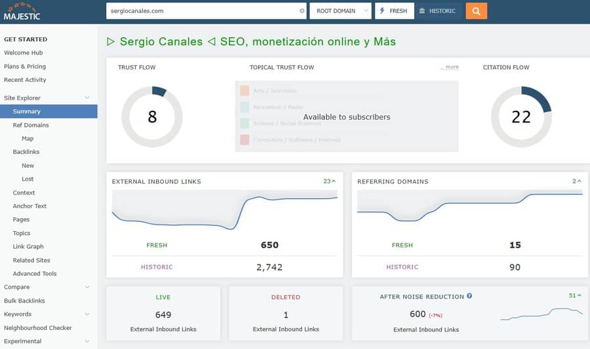Open the noise reduction help icon
The height and width of the screenshot is (349, 590).
click(469, 296)
